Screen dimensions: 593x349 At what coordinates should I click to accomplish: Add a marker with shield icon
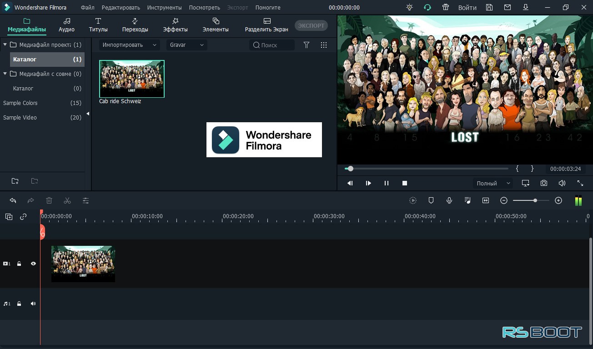coord(431,200)
